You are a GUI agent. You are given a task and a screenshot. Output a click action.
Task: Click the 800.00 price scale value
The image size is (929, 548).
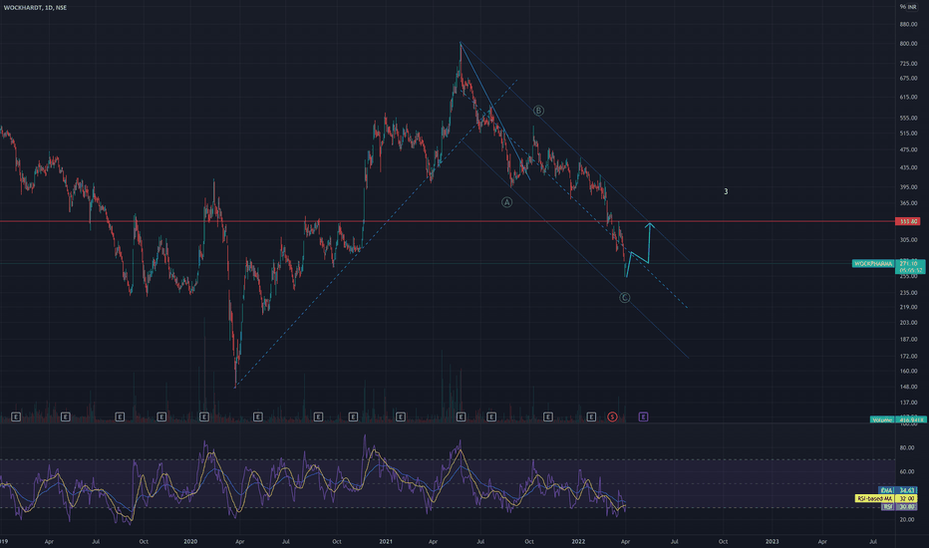(908, 44)
